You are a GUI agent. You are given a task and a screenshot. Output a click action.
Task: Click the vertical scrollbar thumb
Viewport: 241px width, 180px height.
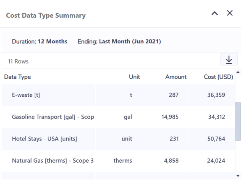pyautogui.click(x=238, y=121)
